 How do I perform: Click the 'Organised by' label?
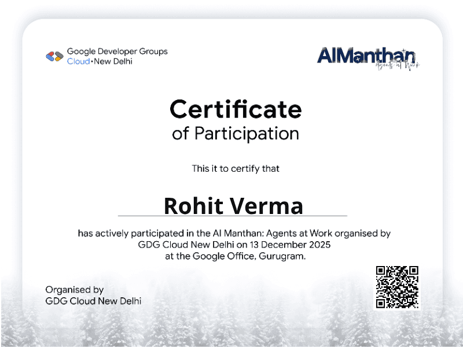75,290
